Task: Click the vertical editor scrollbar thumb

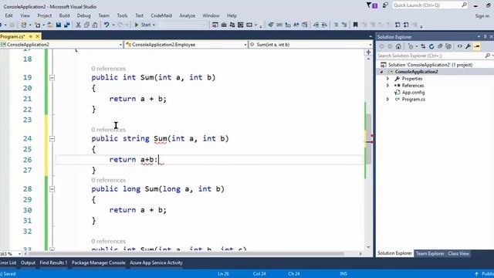Action: click(x=368, y=139)
